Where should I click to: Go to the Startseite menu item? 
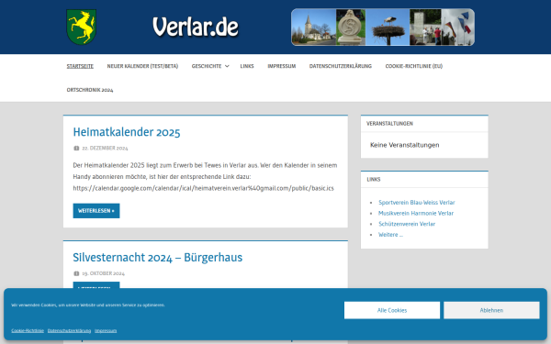click(80, 66)
